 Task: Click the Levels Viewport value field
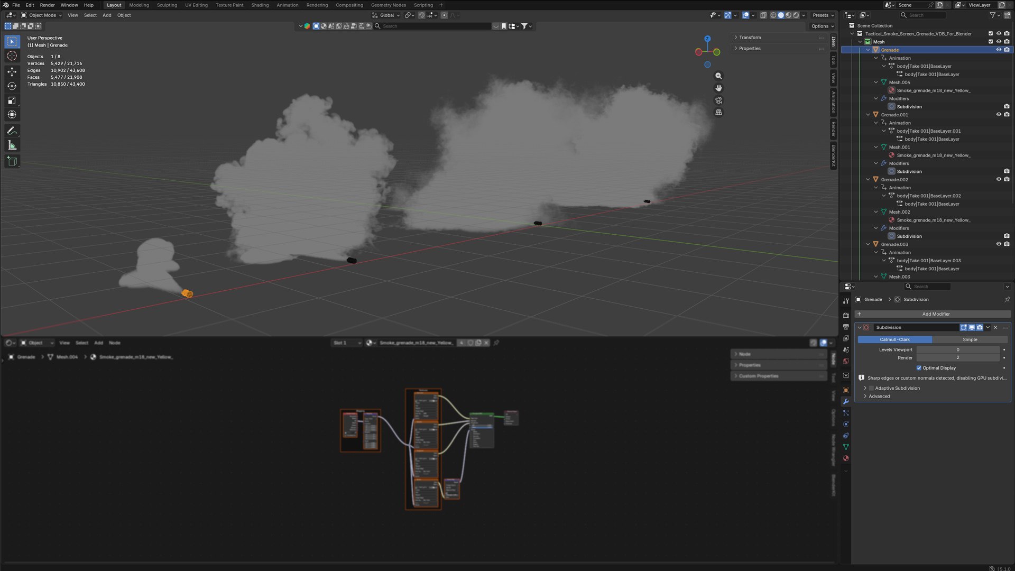pyautogui.click(x=958, y=350)
